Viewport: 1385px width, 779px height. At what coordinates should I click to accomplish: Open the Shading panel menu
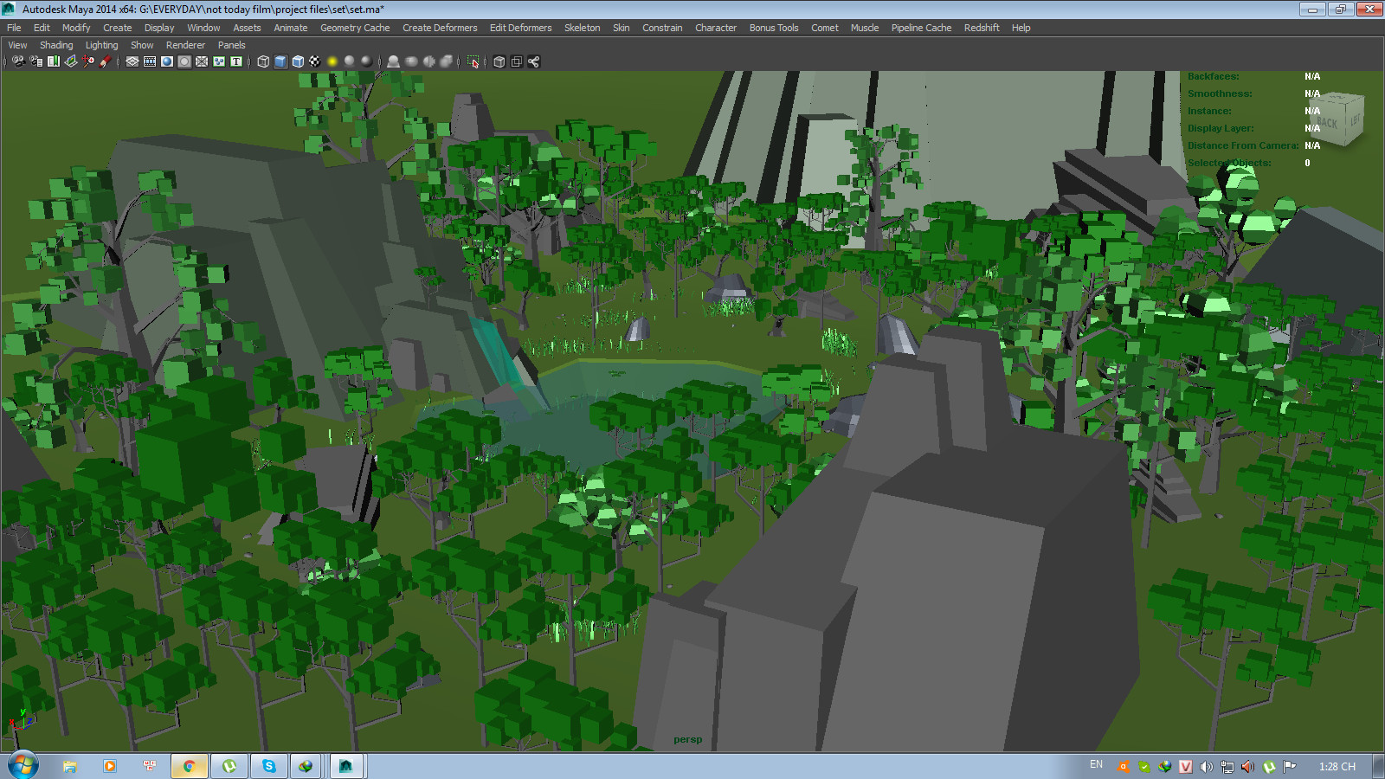(55, 44)
